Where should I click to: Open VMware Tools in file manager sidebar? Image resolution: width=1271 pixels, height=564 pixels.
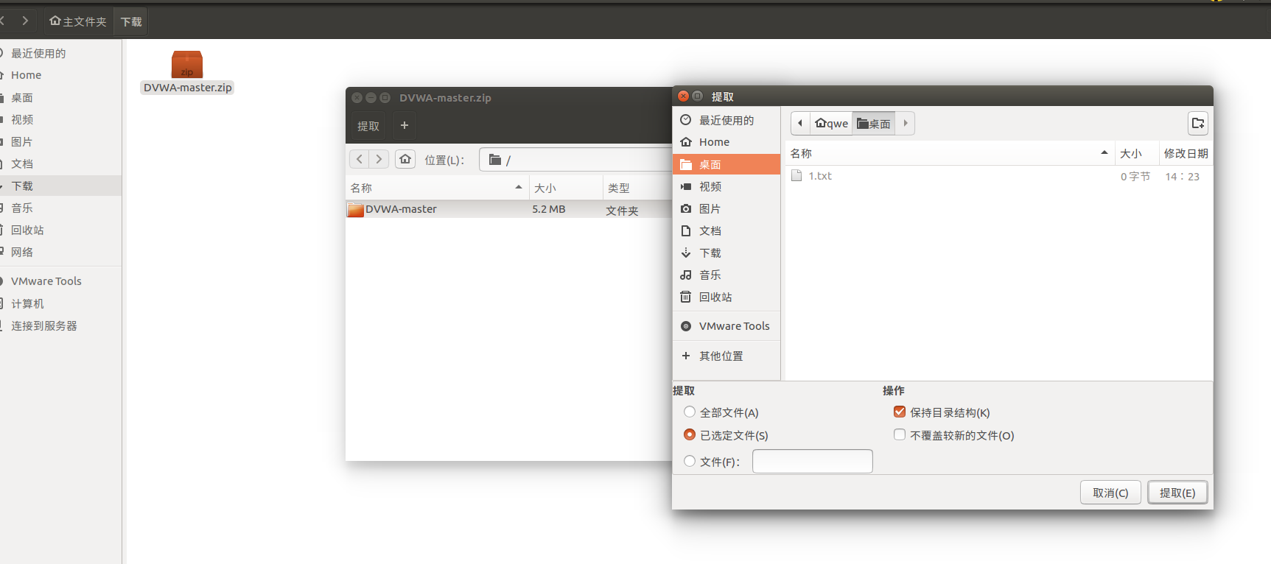(x=60, y=281)
